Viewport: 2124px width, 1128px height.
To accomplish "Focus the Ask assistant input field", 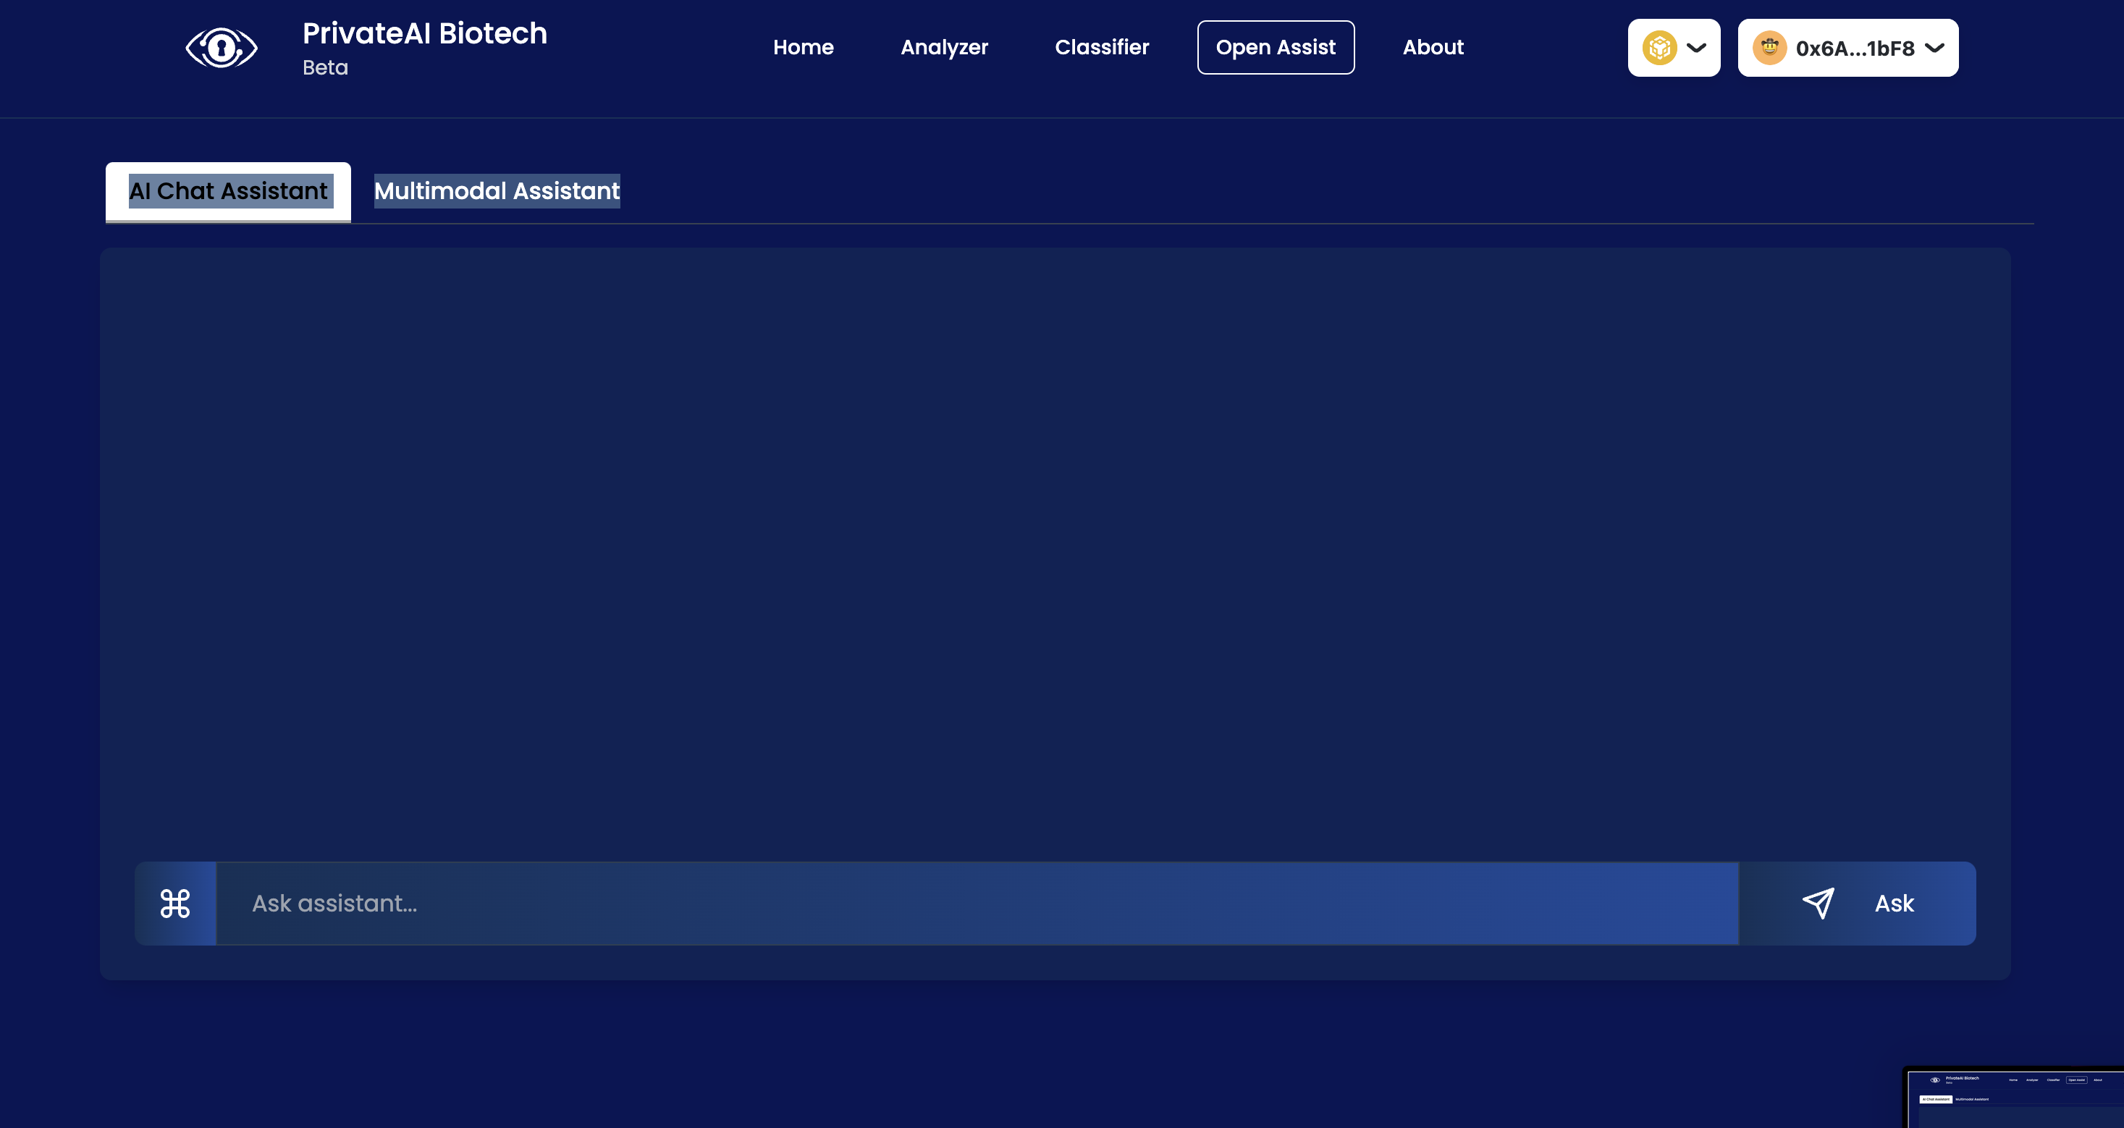I will click(977, 904).
